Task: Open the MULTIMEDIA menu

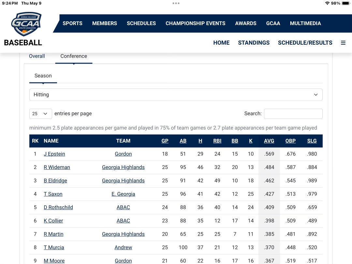Action: coord(305,23)
